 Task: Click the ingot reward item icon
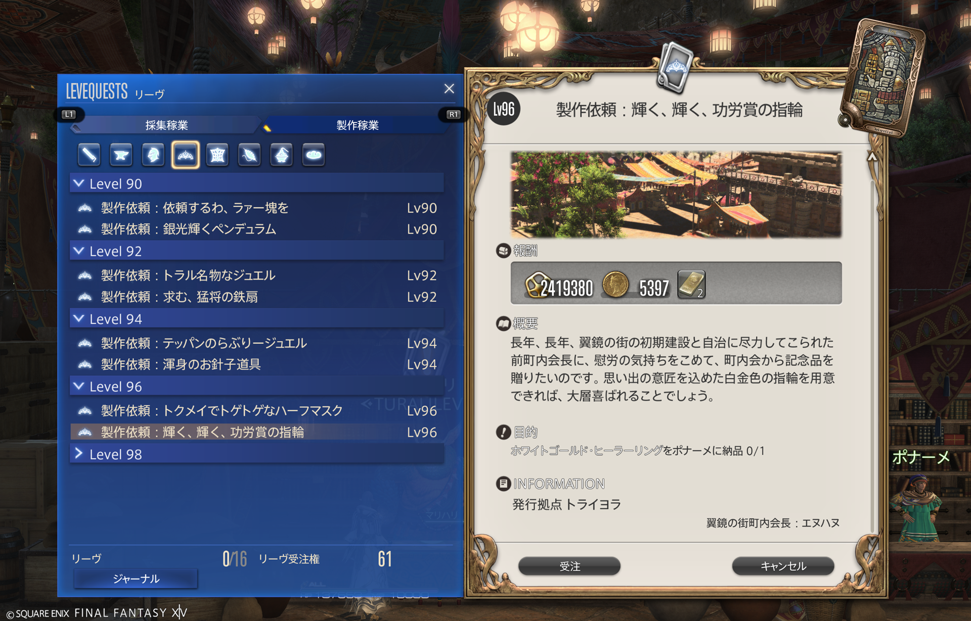[691, 284]
